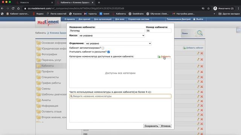Viewport: 241px width, 135px height.
Task: Click the magnifier search icon
Action: 200,33
